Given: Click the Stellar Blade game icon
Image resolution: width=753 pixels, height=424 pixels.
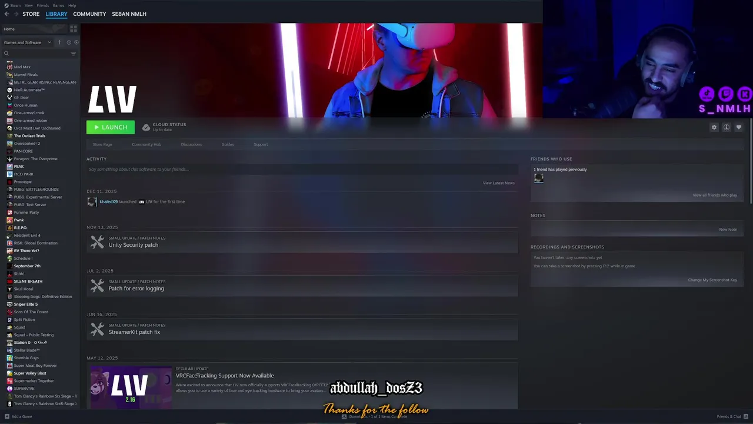Looking at the screenshot, I should (9, 350).
